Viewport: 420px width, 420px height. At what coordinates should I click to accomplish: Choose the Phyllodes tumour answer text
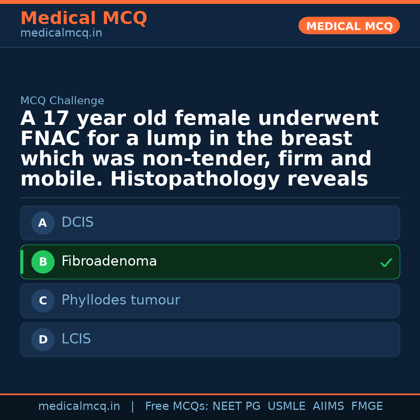(121, 300)
